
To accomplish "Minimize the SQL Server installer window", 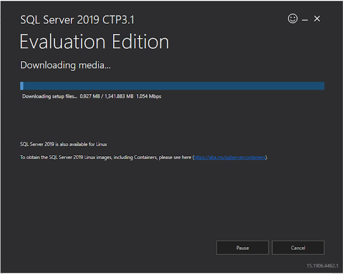I will pos(305,20).
